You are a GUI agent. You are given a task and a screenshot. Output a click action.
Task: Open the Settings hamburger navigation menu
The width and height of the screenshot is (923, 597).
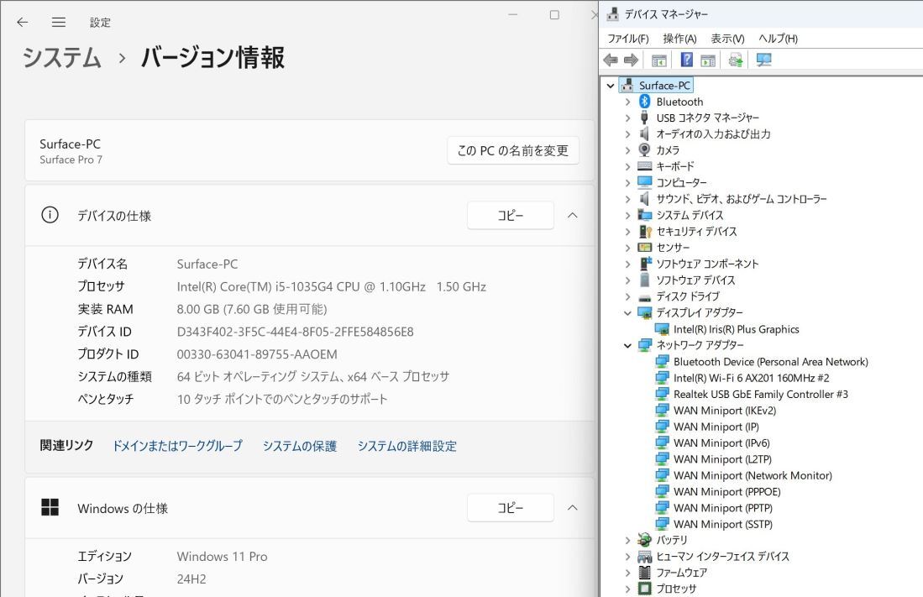[58, 23]
